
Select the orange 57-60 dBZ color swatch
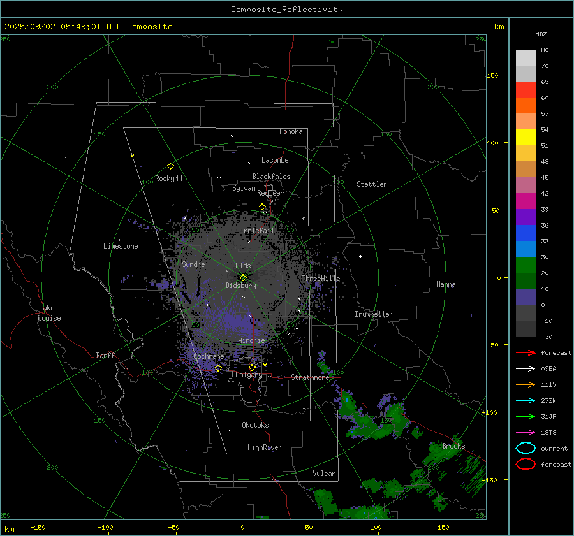(x=526, y=106)
